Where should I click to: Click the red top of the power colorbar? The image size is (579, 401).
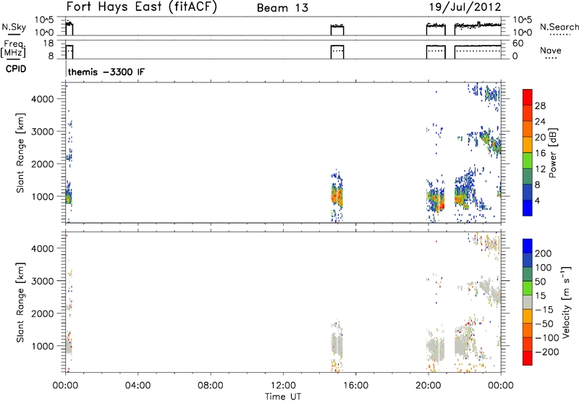click(528, 97)
